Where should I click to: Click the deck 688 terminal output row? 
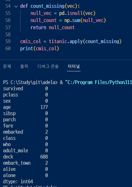point(25,157)
